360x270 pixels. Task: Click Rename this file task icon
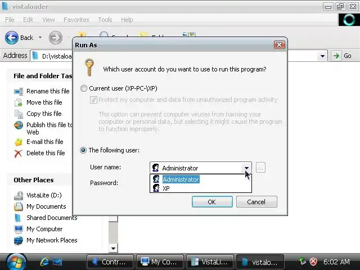[19, 91]
